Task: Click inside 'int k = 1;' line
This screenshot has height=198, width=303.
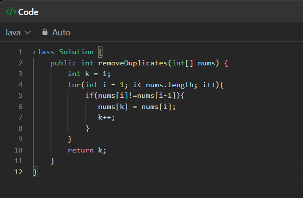Action: [89, 74]
